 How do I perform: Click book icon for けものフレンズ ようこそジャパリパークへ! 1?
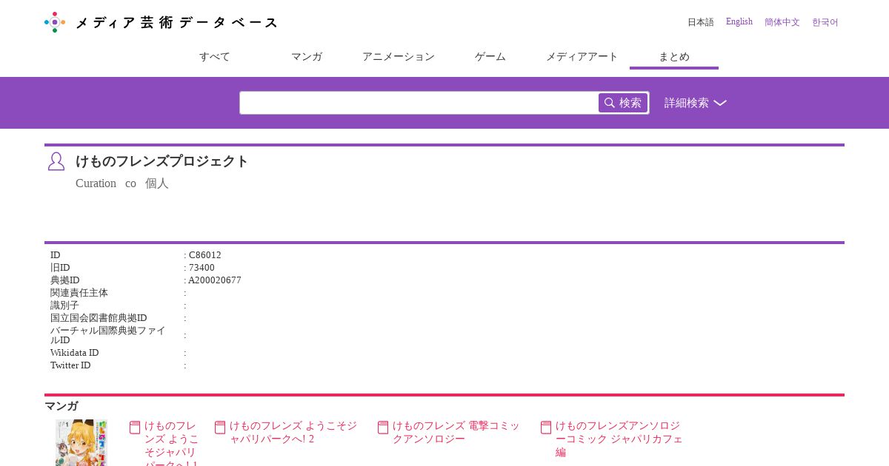coord(135,428)
